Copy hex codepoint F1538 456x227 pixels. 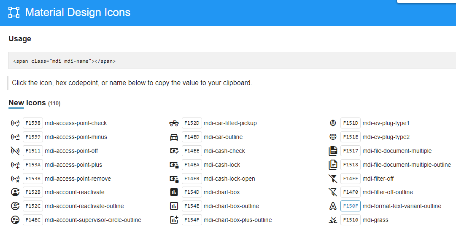33,123
